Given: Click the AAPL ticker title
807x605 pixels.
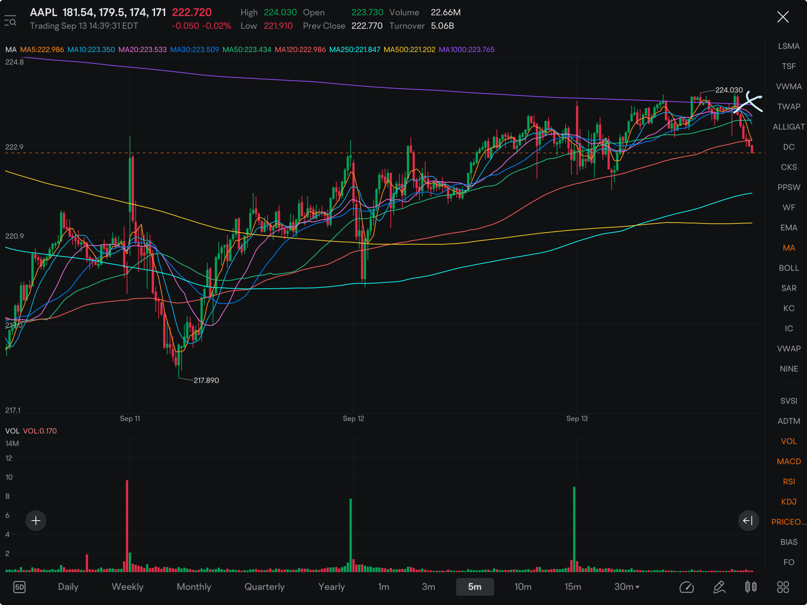Looking at the screenshot, I should [x=43, y=12].
